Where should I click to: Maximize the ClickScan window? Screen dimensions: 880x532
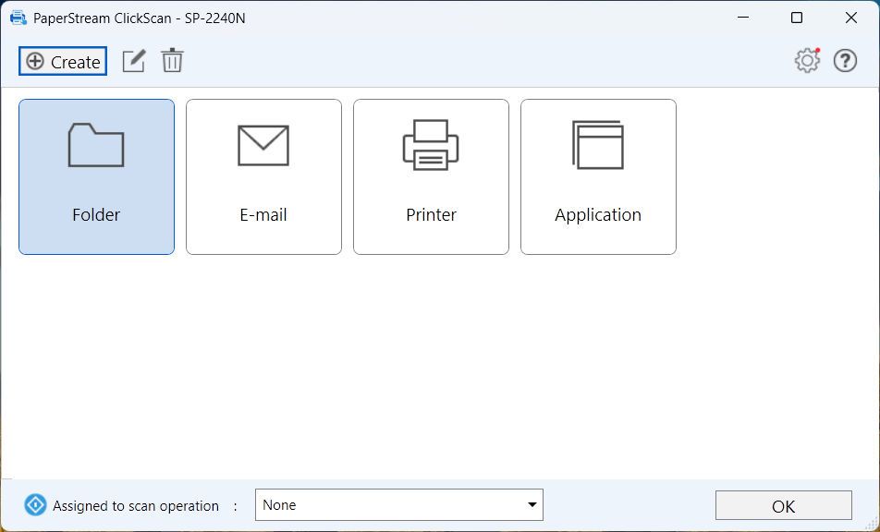[797, 18]
